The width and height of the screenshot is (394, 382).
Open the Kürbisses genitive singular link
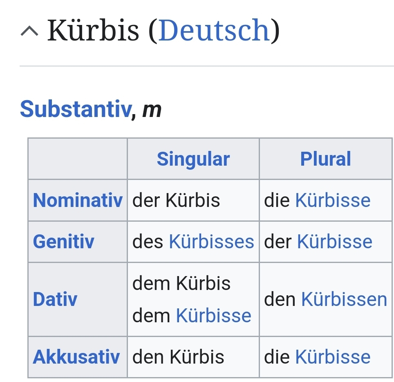coord(211,242)
